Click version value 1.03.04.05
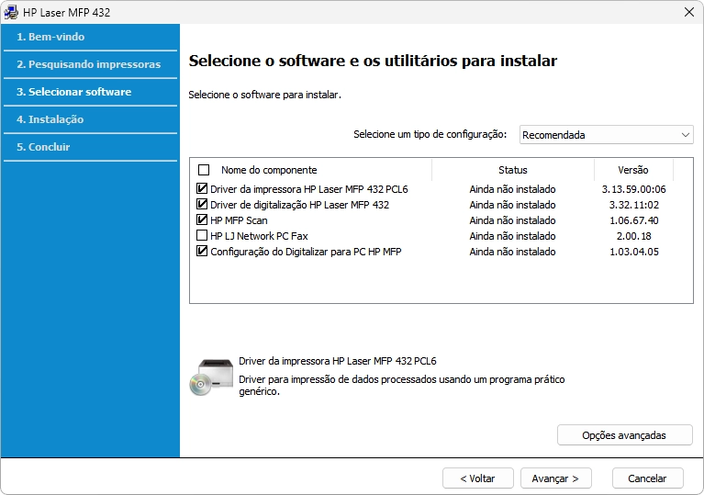The height and width of the screenshot is (495, 704). 633,252
